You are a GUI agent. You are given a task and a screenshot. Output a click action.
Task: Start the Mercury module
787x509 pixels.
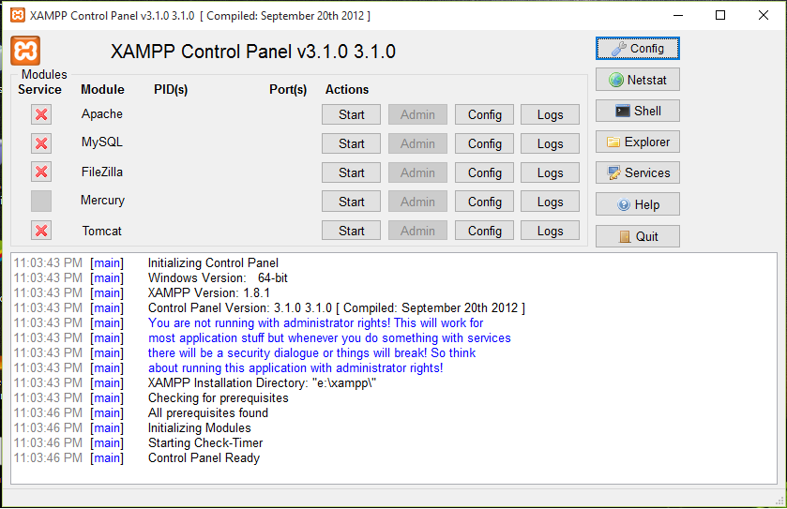pyautogui.click(x=352, y=202)
